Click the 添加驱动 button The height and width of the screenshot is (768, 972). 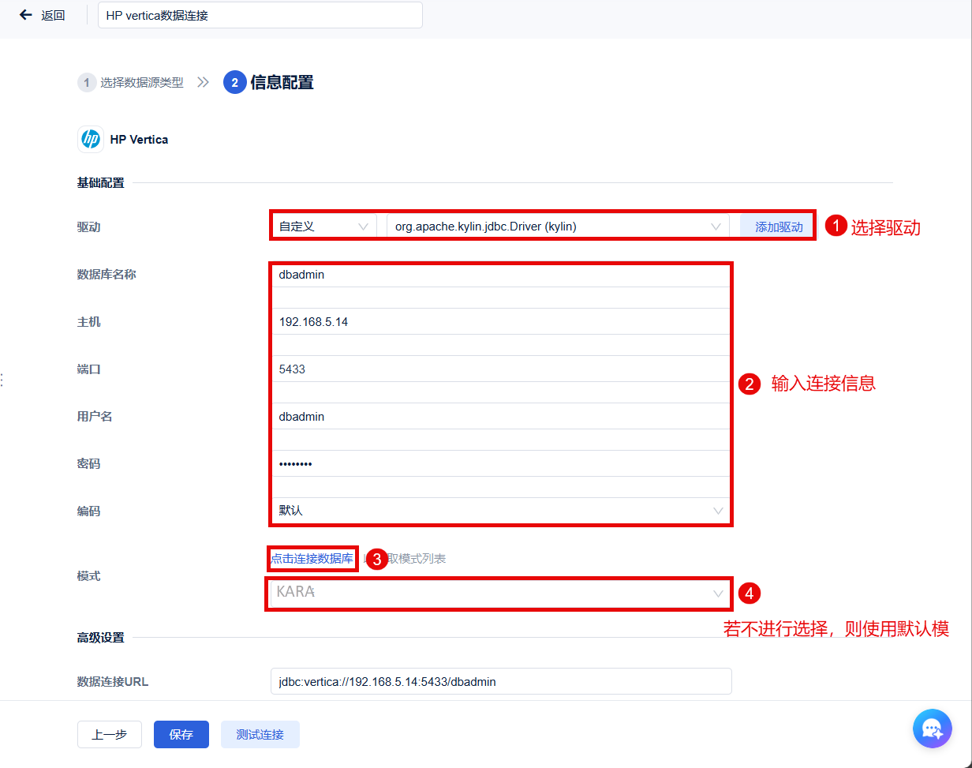tap(779, 227)
